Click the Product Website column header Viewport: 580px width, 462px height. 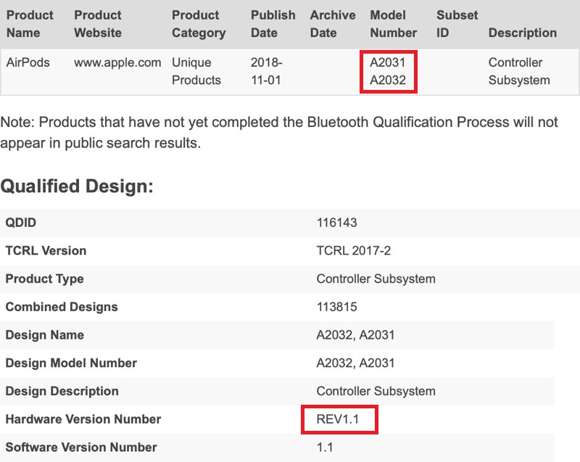pyautogui.click(x=98, y=24)
